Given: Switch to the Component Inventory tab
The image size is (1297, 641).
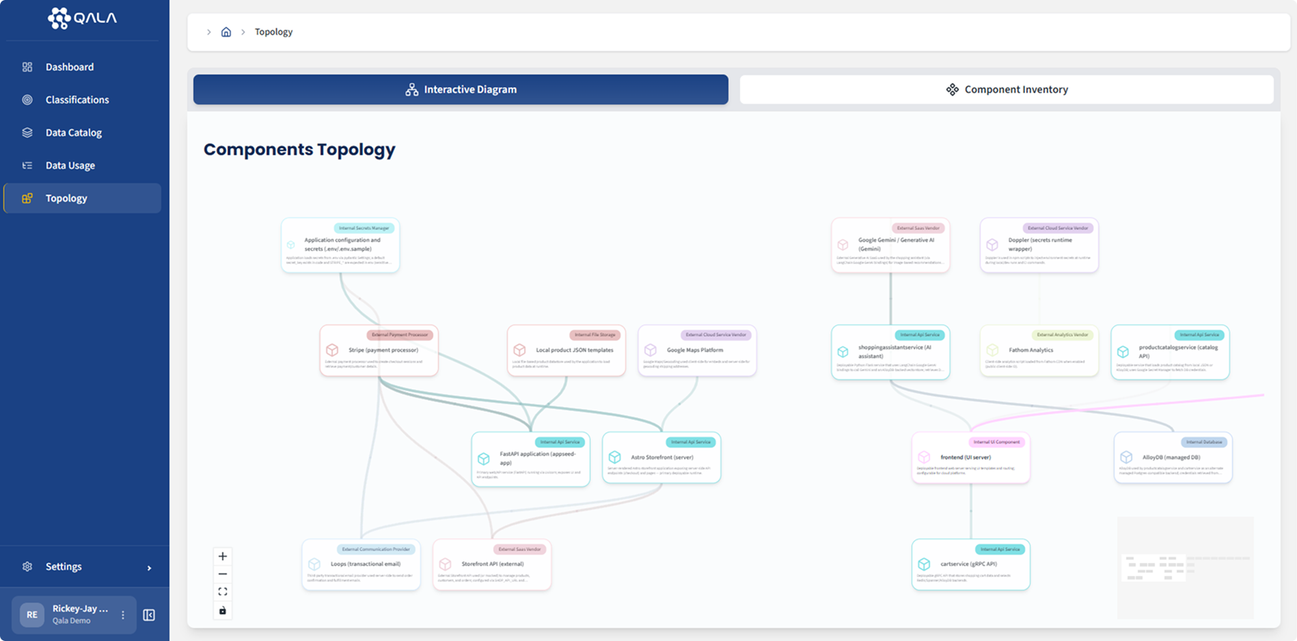Looking at the screenshot, I should pyautogui.click(x=1006, y=89).
